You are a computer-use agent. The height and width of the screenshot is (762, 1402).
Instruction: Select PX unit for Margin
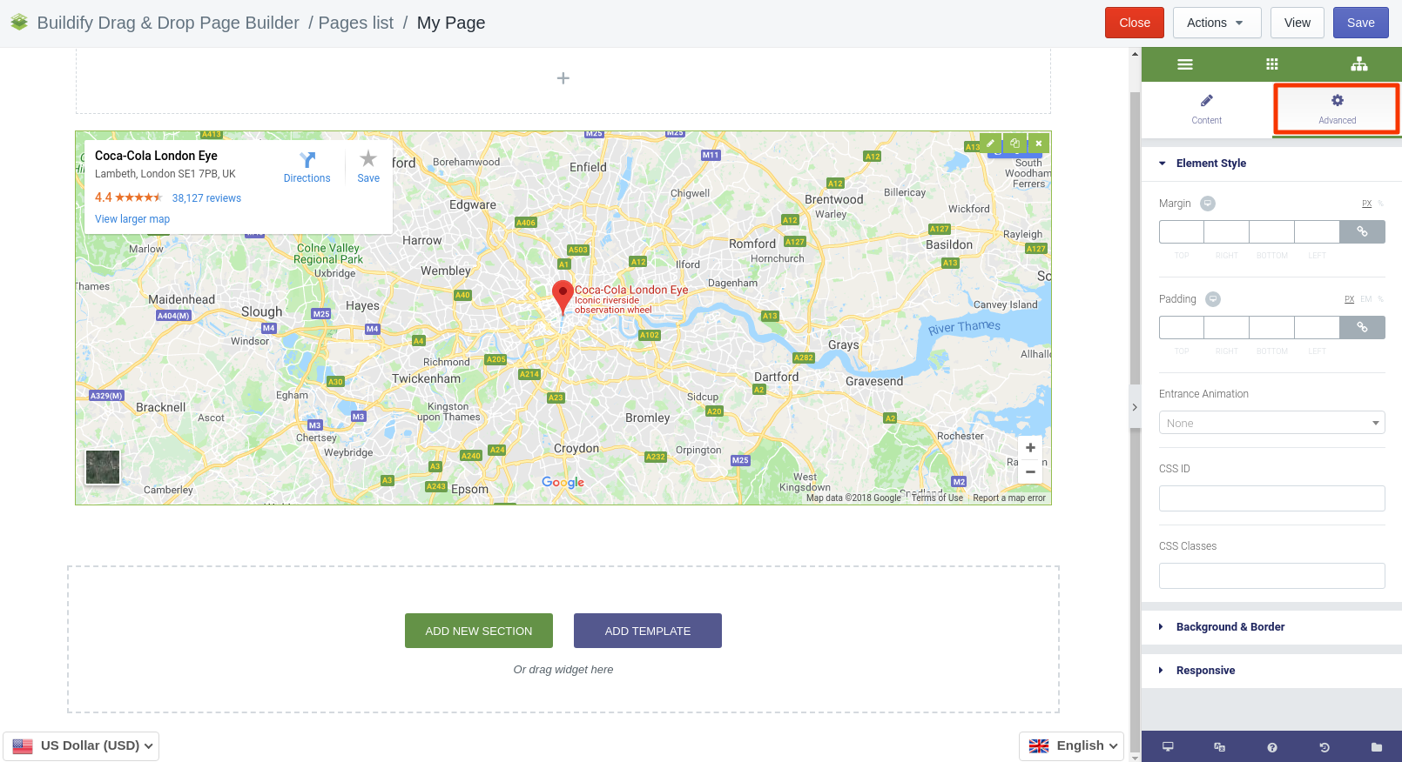1366,204
